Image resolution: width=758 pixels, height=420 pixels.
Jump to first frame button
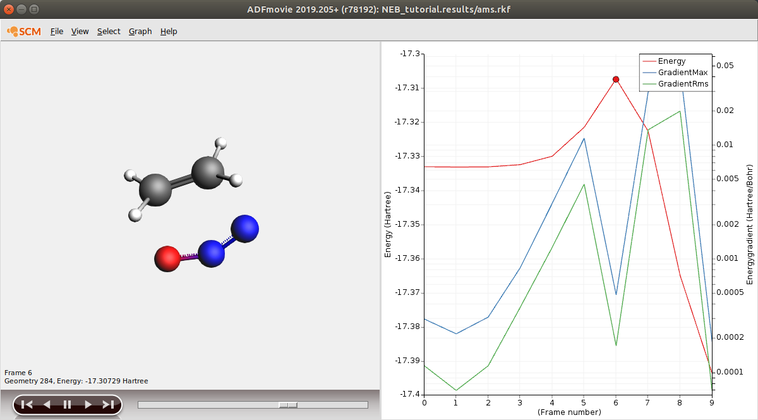27,405
